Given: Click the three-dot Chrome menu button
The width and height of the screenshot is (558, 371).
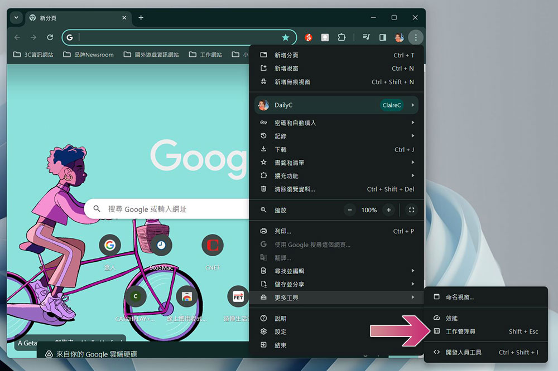Looking at the screenshot, I should tap(416, 37).
